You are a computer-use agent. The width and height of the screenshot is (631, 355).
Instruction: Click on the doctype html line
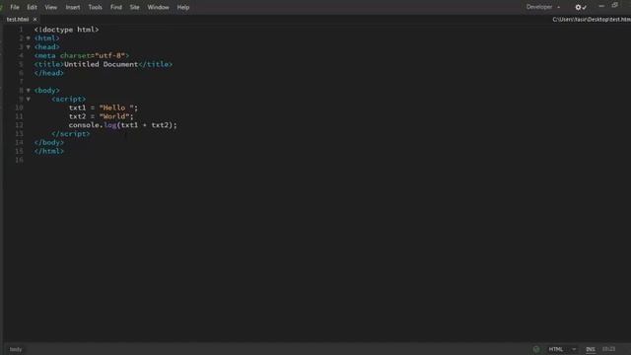[66, 30]
